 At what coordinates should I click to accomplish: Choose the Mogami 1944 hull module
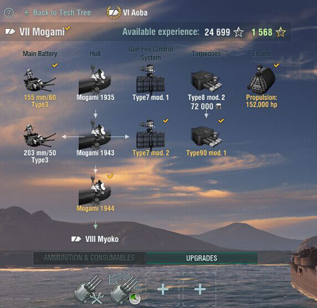pos(95,194)
